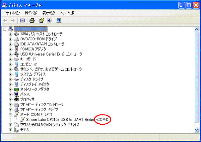The image size is (201, 142).
Task: Click the デバイス マネージャ title bar icon
Action: [x=4, y=5]
